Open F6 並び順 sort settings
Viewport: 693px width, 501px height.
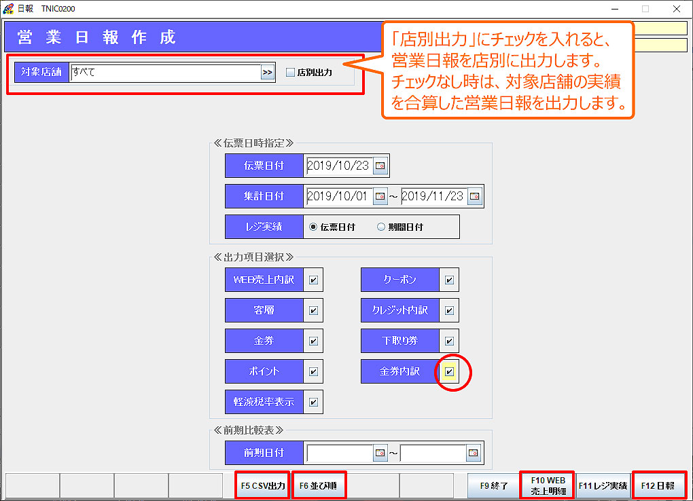[x=318, y=485]
